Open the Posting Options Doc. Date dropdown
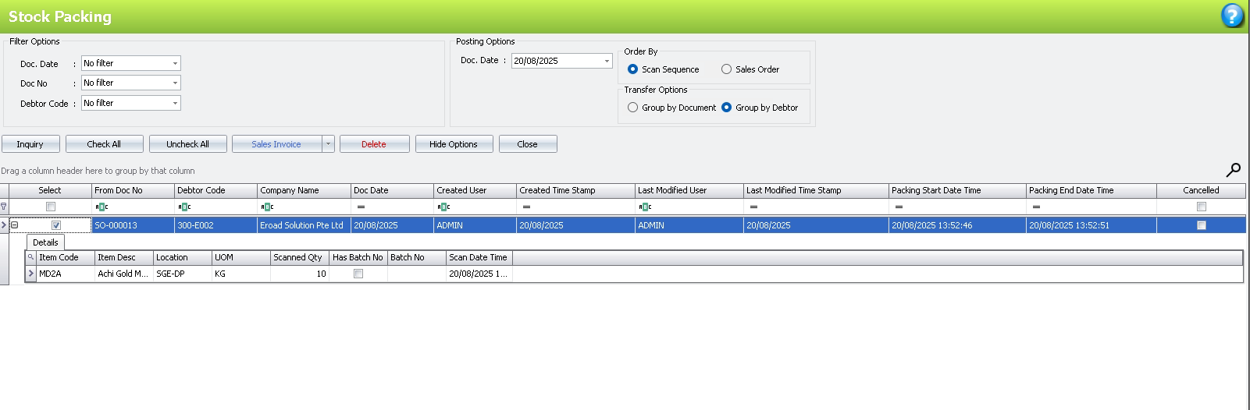 pyautogui.click(x=607, y=61)
